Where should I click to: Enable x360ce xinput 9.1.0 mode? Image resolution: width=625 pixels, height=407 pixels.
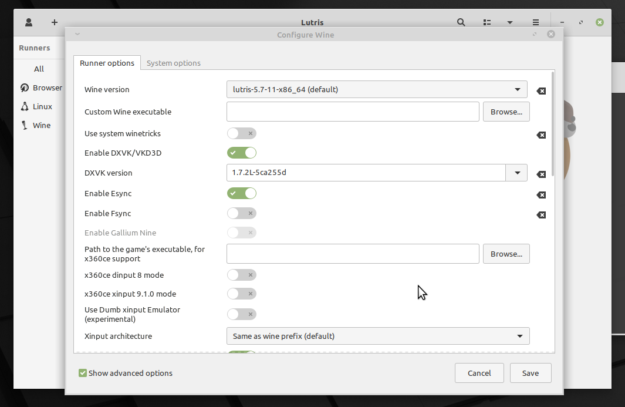tap(242, 294)
